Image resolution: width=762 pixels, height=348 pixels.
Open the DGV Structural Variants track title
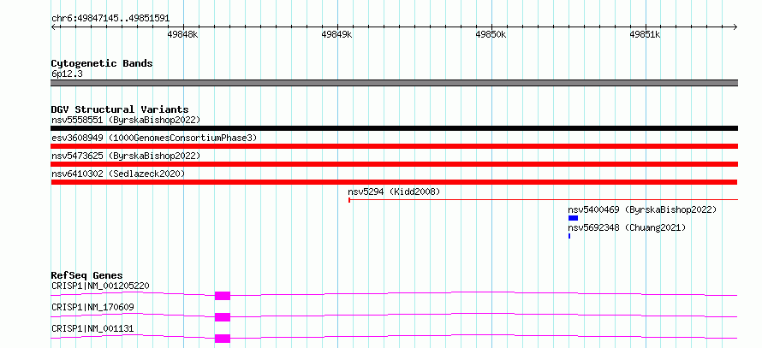click(x=120, y=109)
